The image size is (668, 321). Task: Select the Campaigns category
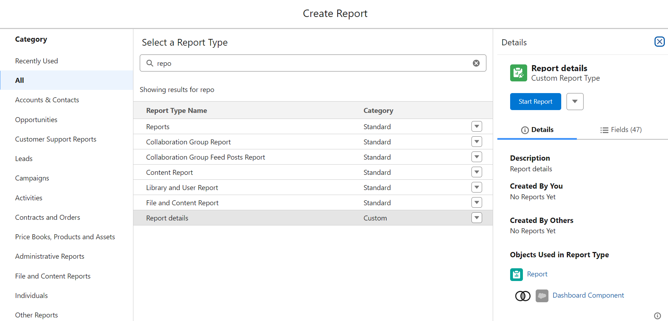tap(67, 178)
